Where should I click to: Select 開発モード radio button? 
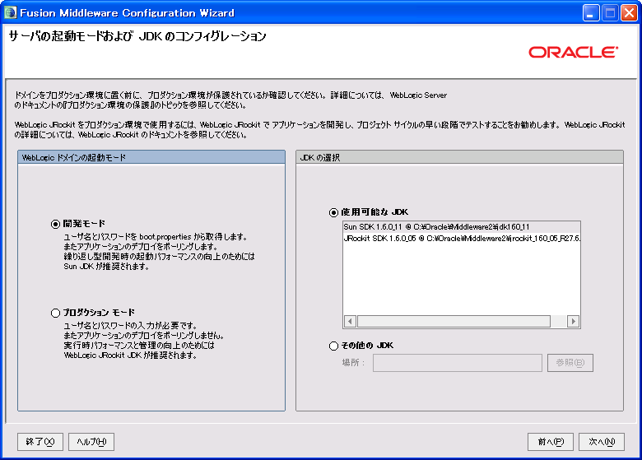pyautogui.click(x=55, y=224)
